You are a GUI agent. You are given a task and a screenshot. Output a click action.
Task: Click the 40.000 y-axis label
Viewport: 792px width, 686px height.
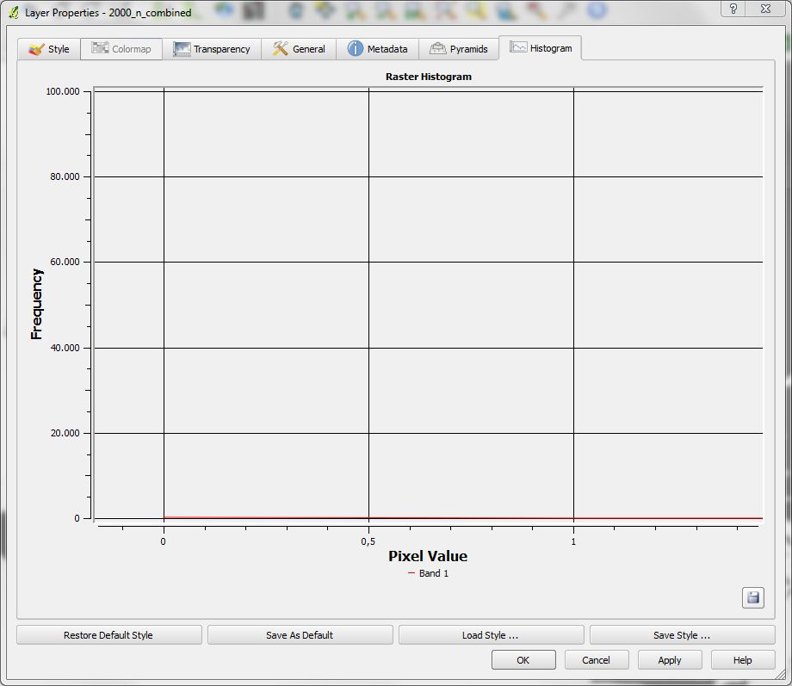coord(65,348)
